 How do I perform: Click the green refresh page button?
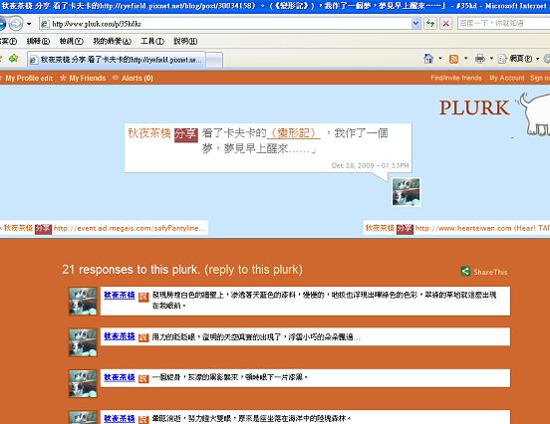tap(430, 24)
